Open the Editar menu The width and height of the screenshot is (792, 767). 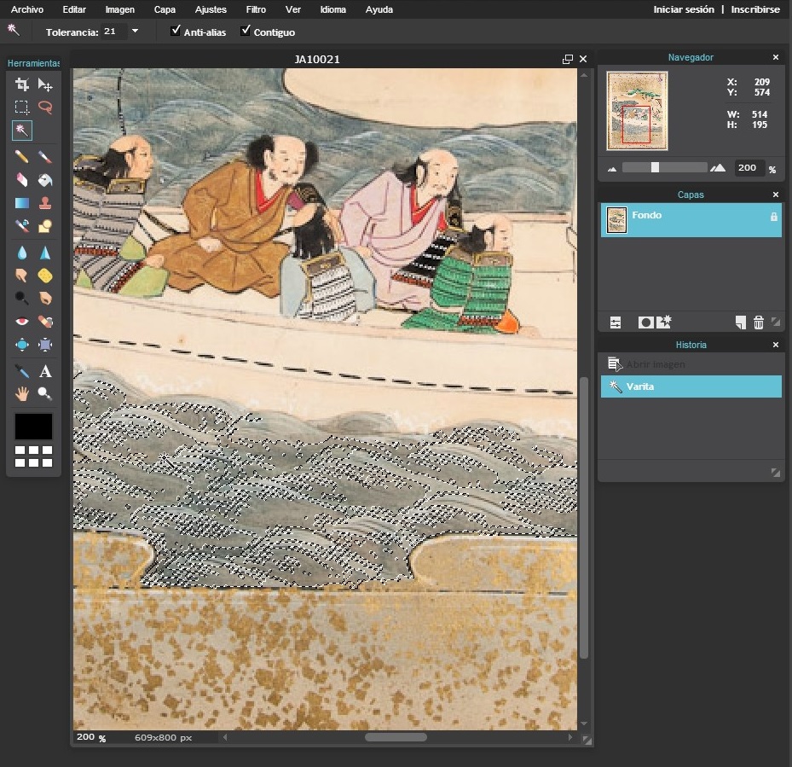[74, 9]
